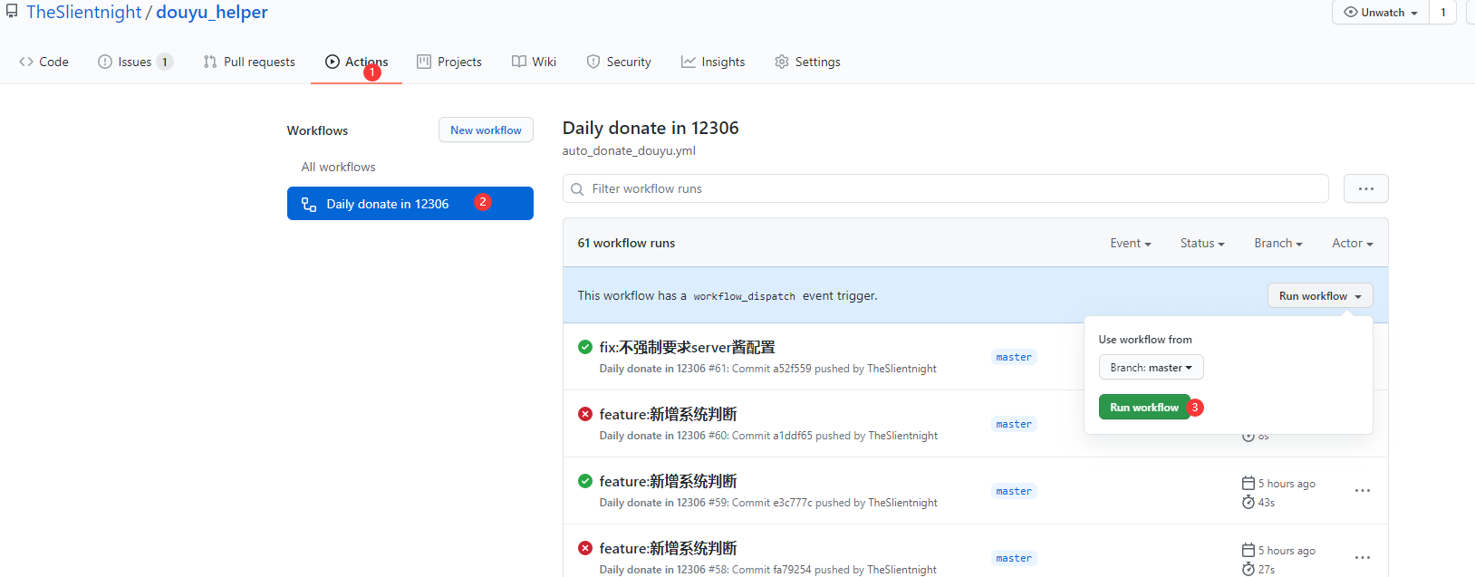Click failure X icon of run #60
This screenshot has height=577, width=1475.
tap(585, 414)
